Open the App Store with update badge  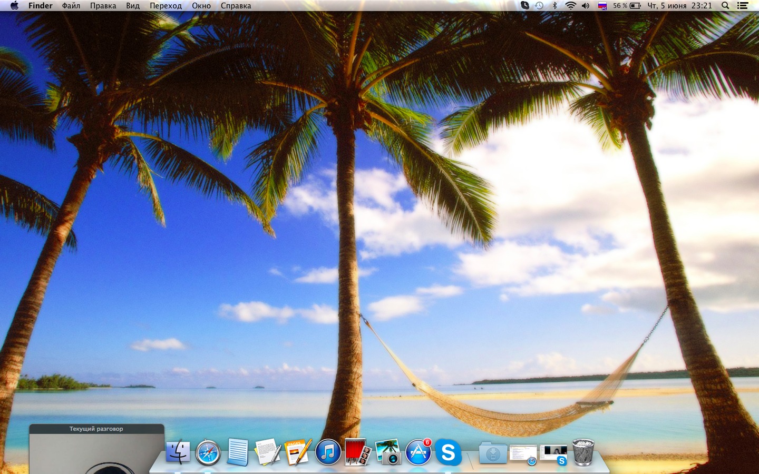click(x=418, y=452)
